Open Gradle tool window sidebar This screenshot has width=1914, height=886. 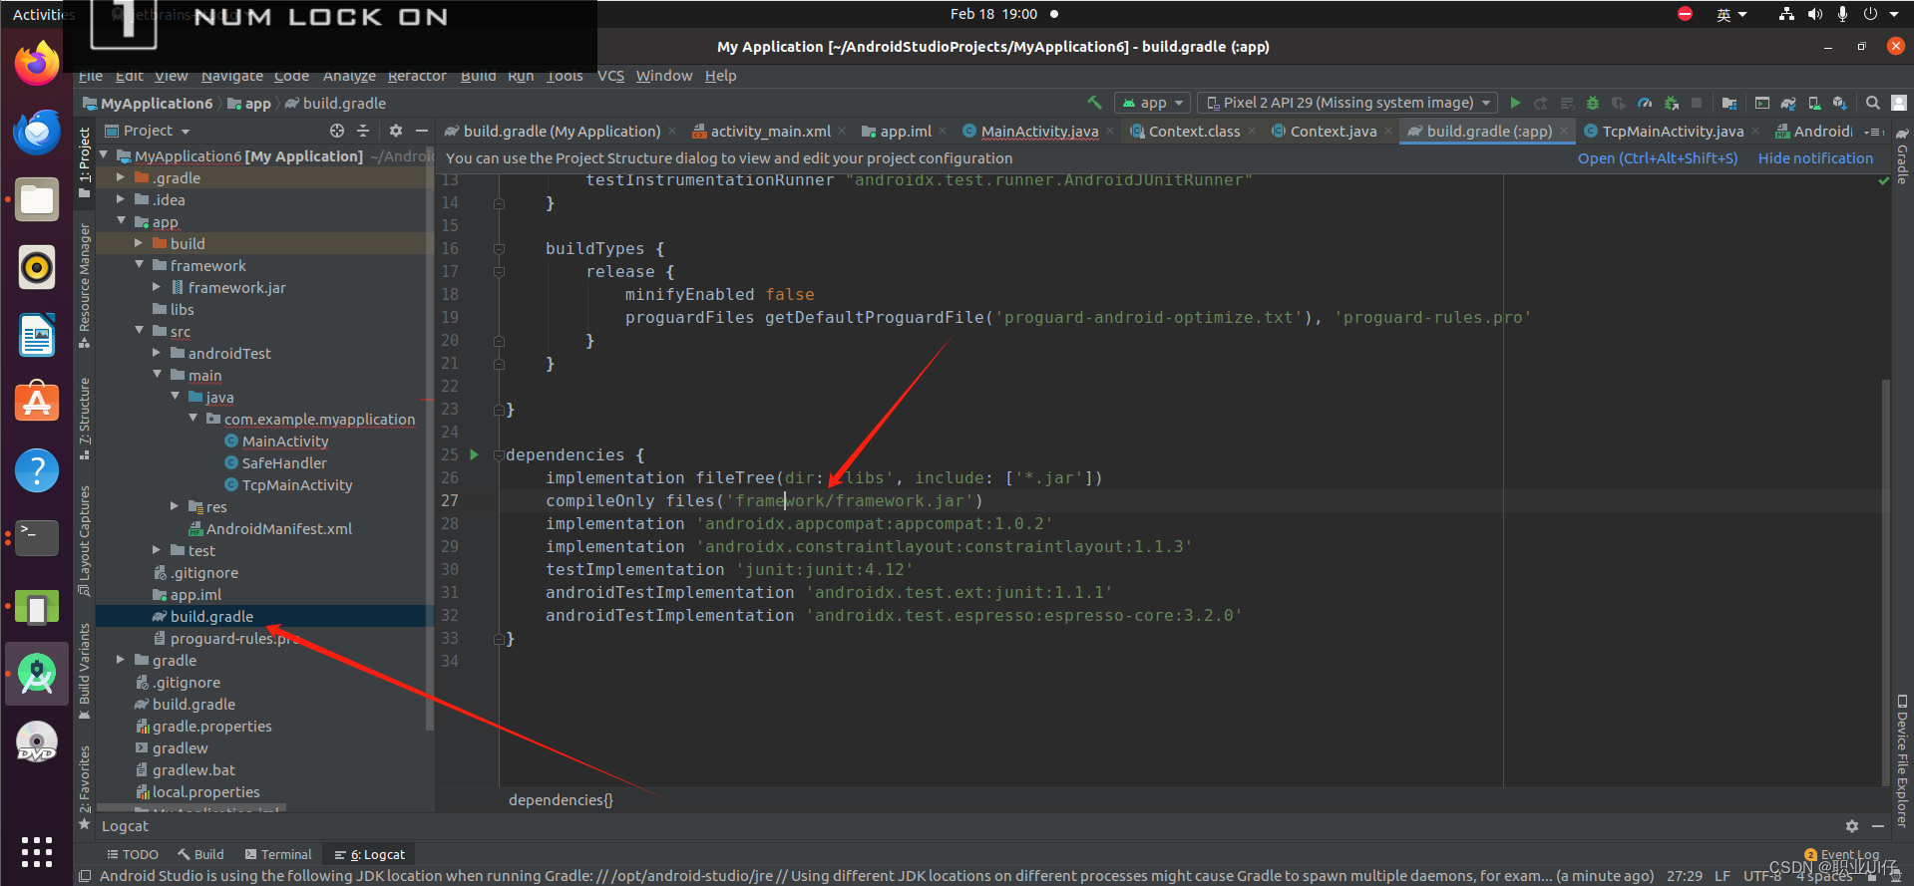click(1903, 155)
